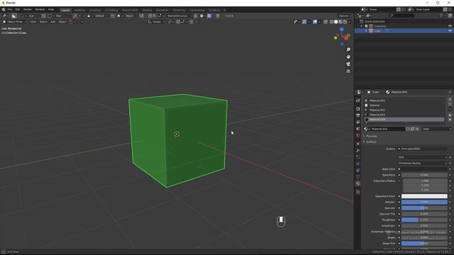
Task: Open the Material properties tab
Action: (358, 183)
